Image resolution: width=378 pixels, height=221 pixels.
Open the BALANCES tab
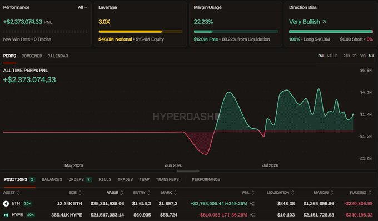(x=52, y=179)
